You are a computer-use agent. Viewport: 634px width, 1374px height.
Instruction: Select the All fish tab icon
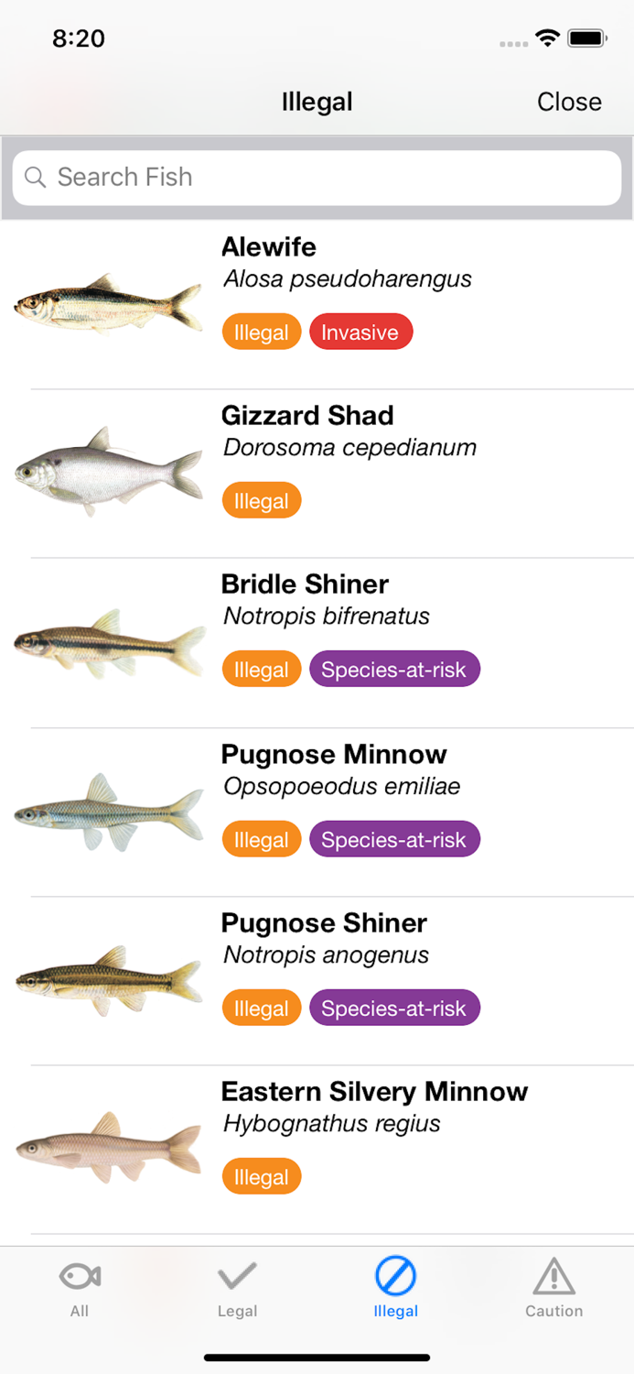[x=79, y=1273]
